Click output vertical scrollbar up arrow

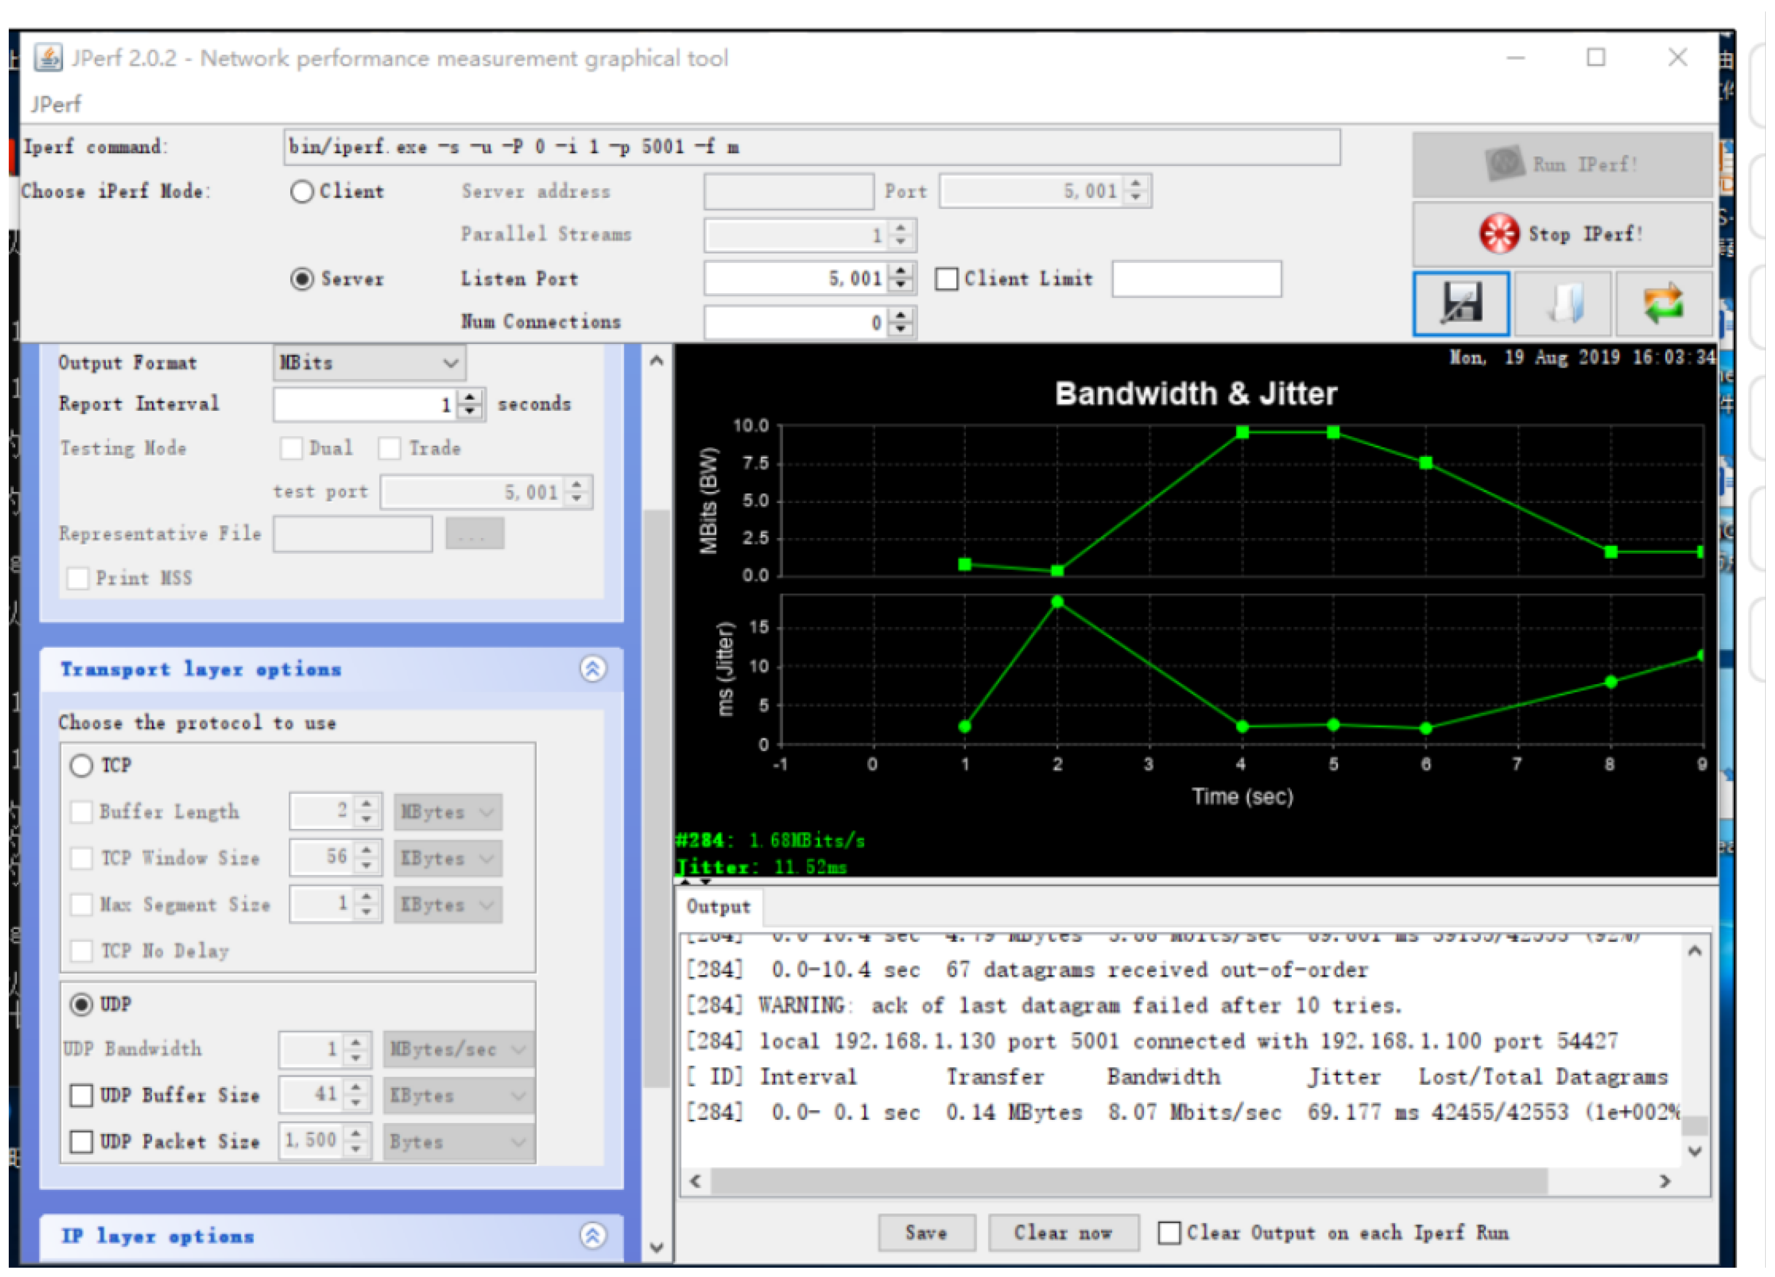tap(1695, 950)
